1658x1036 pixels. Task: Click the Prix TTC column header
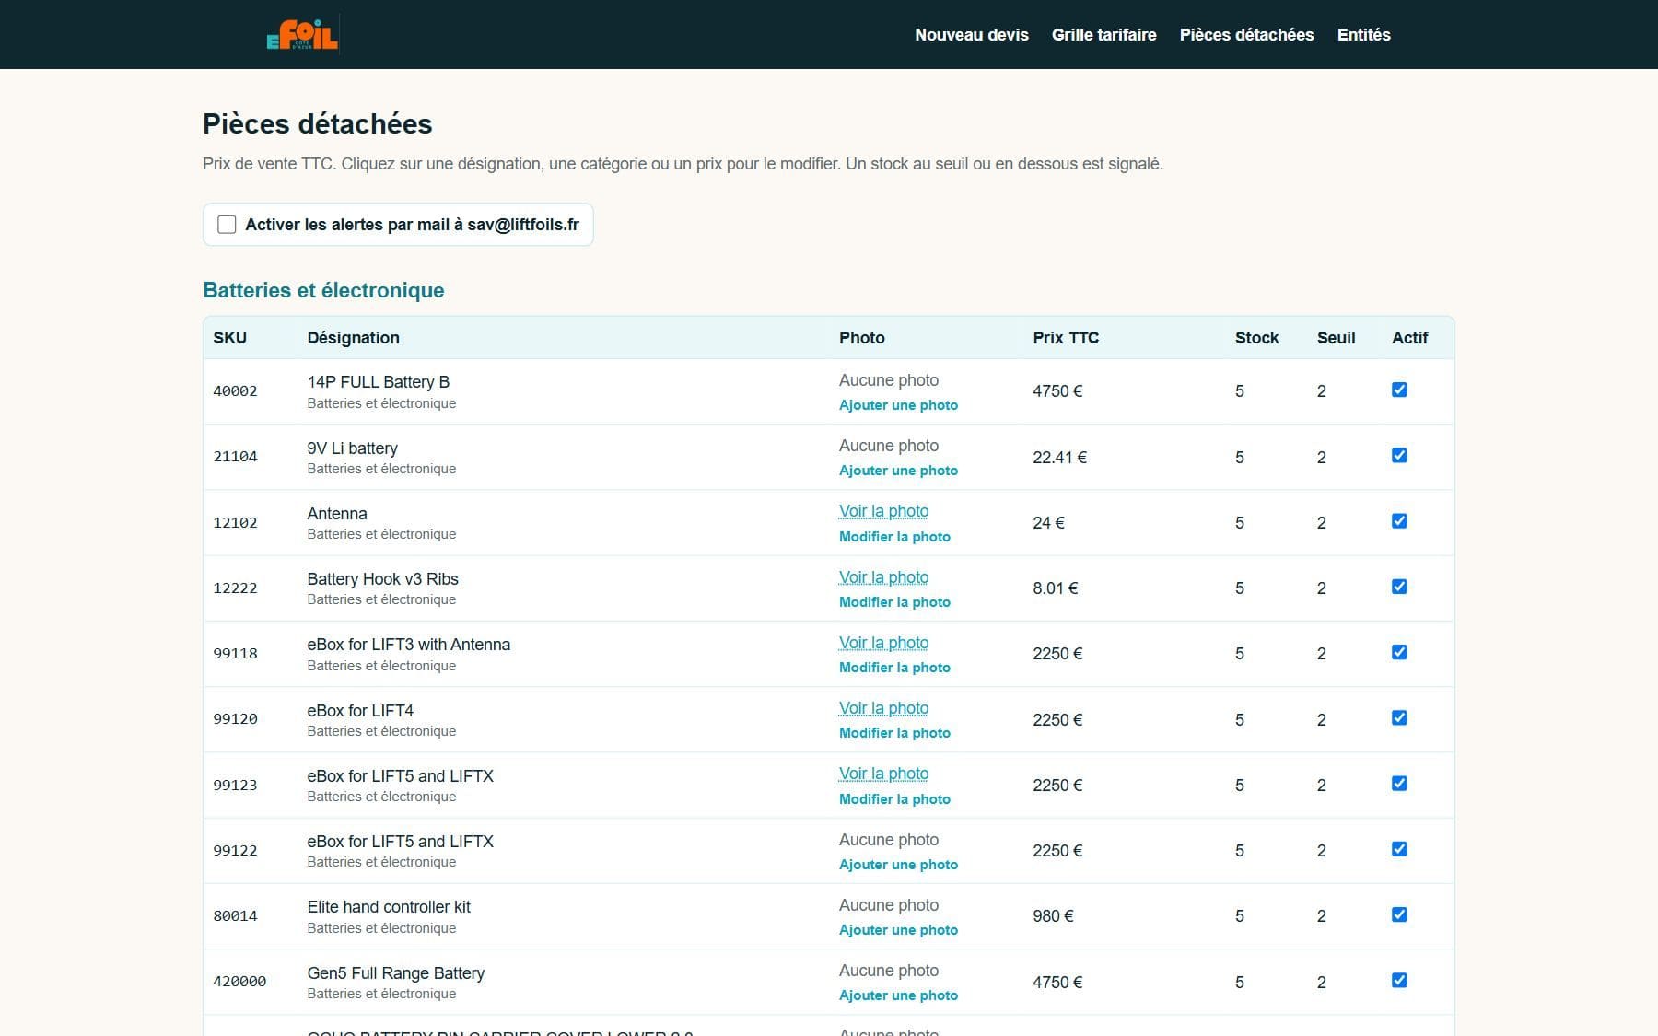(x=1066, y=338)
